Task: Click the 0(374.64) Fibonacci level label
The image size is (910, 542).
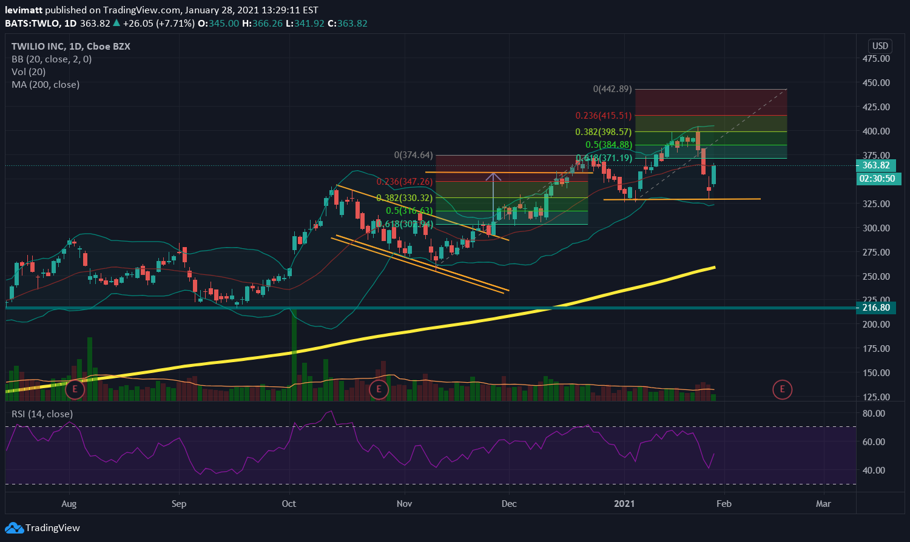Action: [413, 155]
